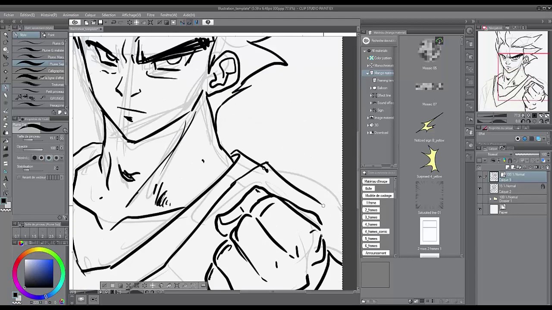Select the Text tool
The width and height of the screenshot is (552, 310).
click(6, 179)
